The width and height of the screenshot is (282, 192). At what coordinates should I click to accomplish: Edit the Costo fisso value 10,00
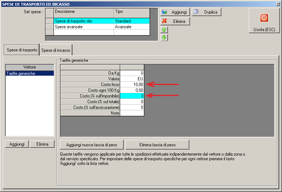(x=132, y=85)
